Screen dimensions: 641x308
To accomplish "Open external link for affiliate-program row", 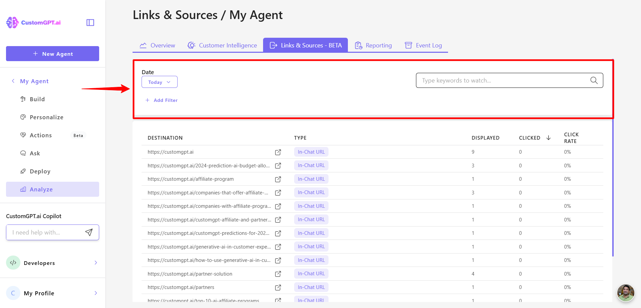I will click(x=278, y=179).
